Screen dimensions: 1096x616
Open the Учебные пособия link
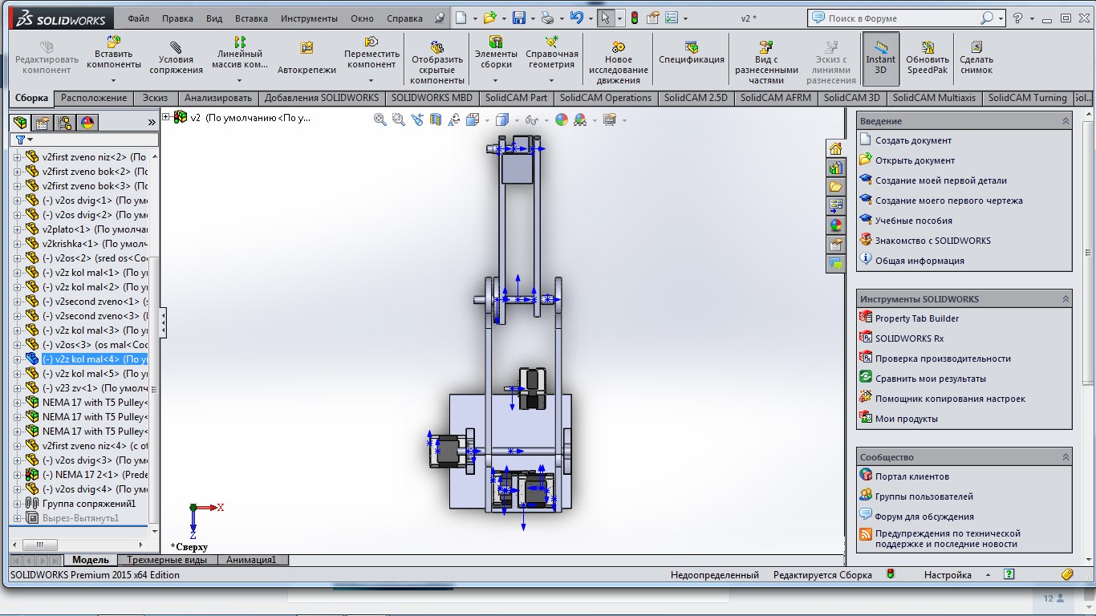913,221
